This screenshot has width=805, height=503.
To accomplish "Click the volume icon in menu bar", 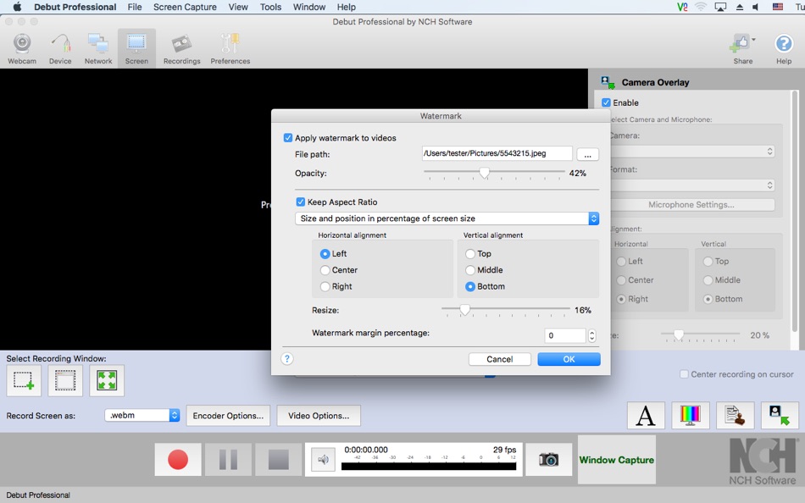I will tap(756, 7).
